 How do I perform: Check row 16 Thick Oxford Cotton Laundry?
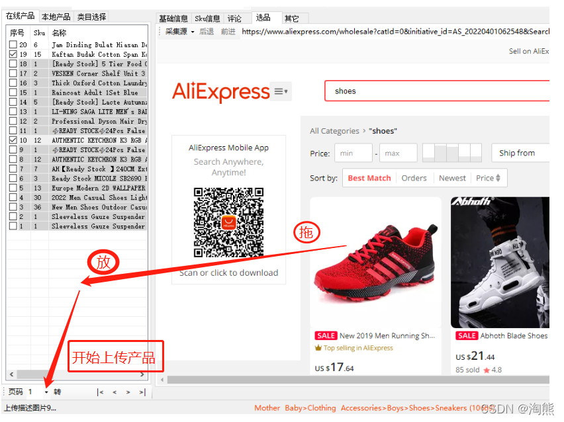pos(13,83)
